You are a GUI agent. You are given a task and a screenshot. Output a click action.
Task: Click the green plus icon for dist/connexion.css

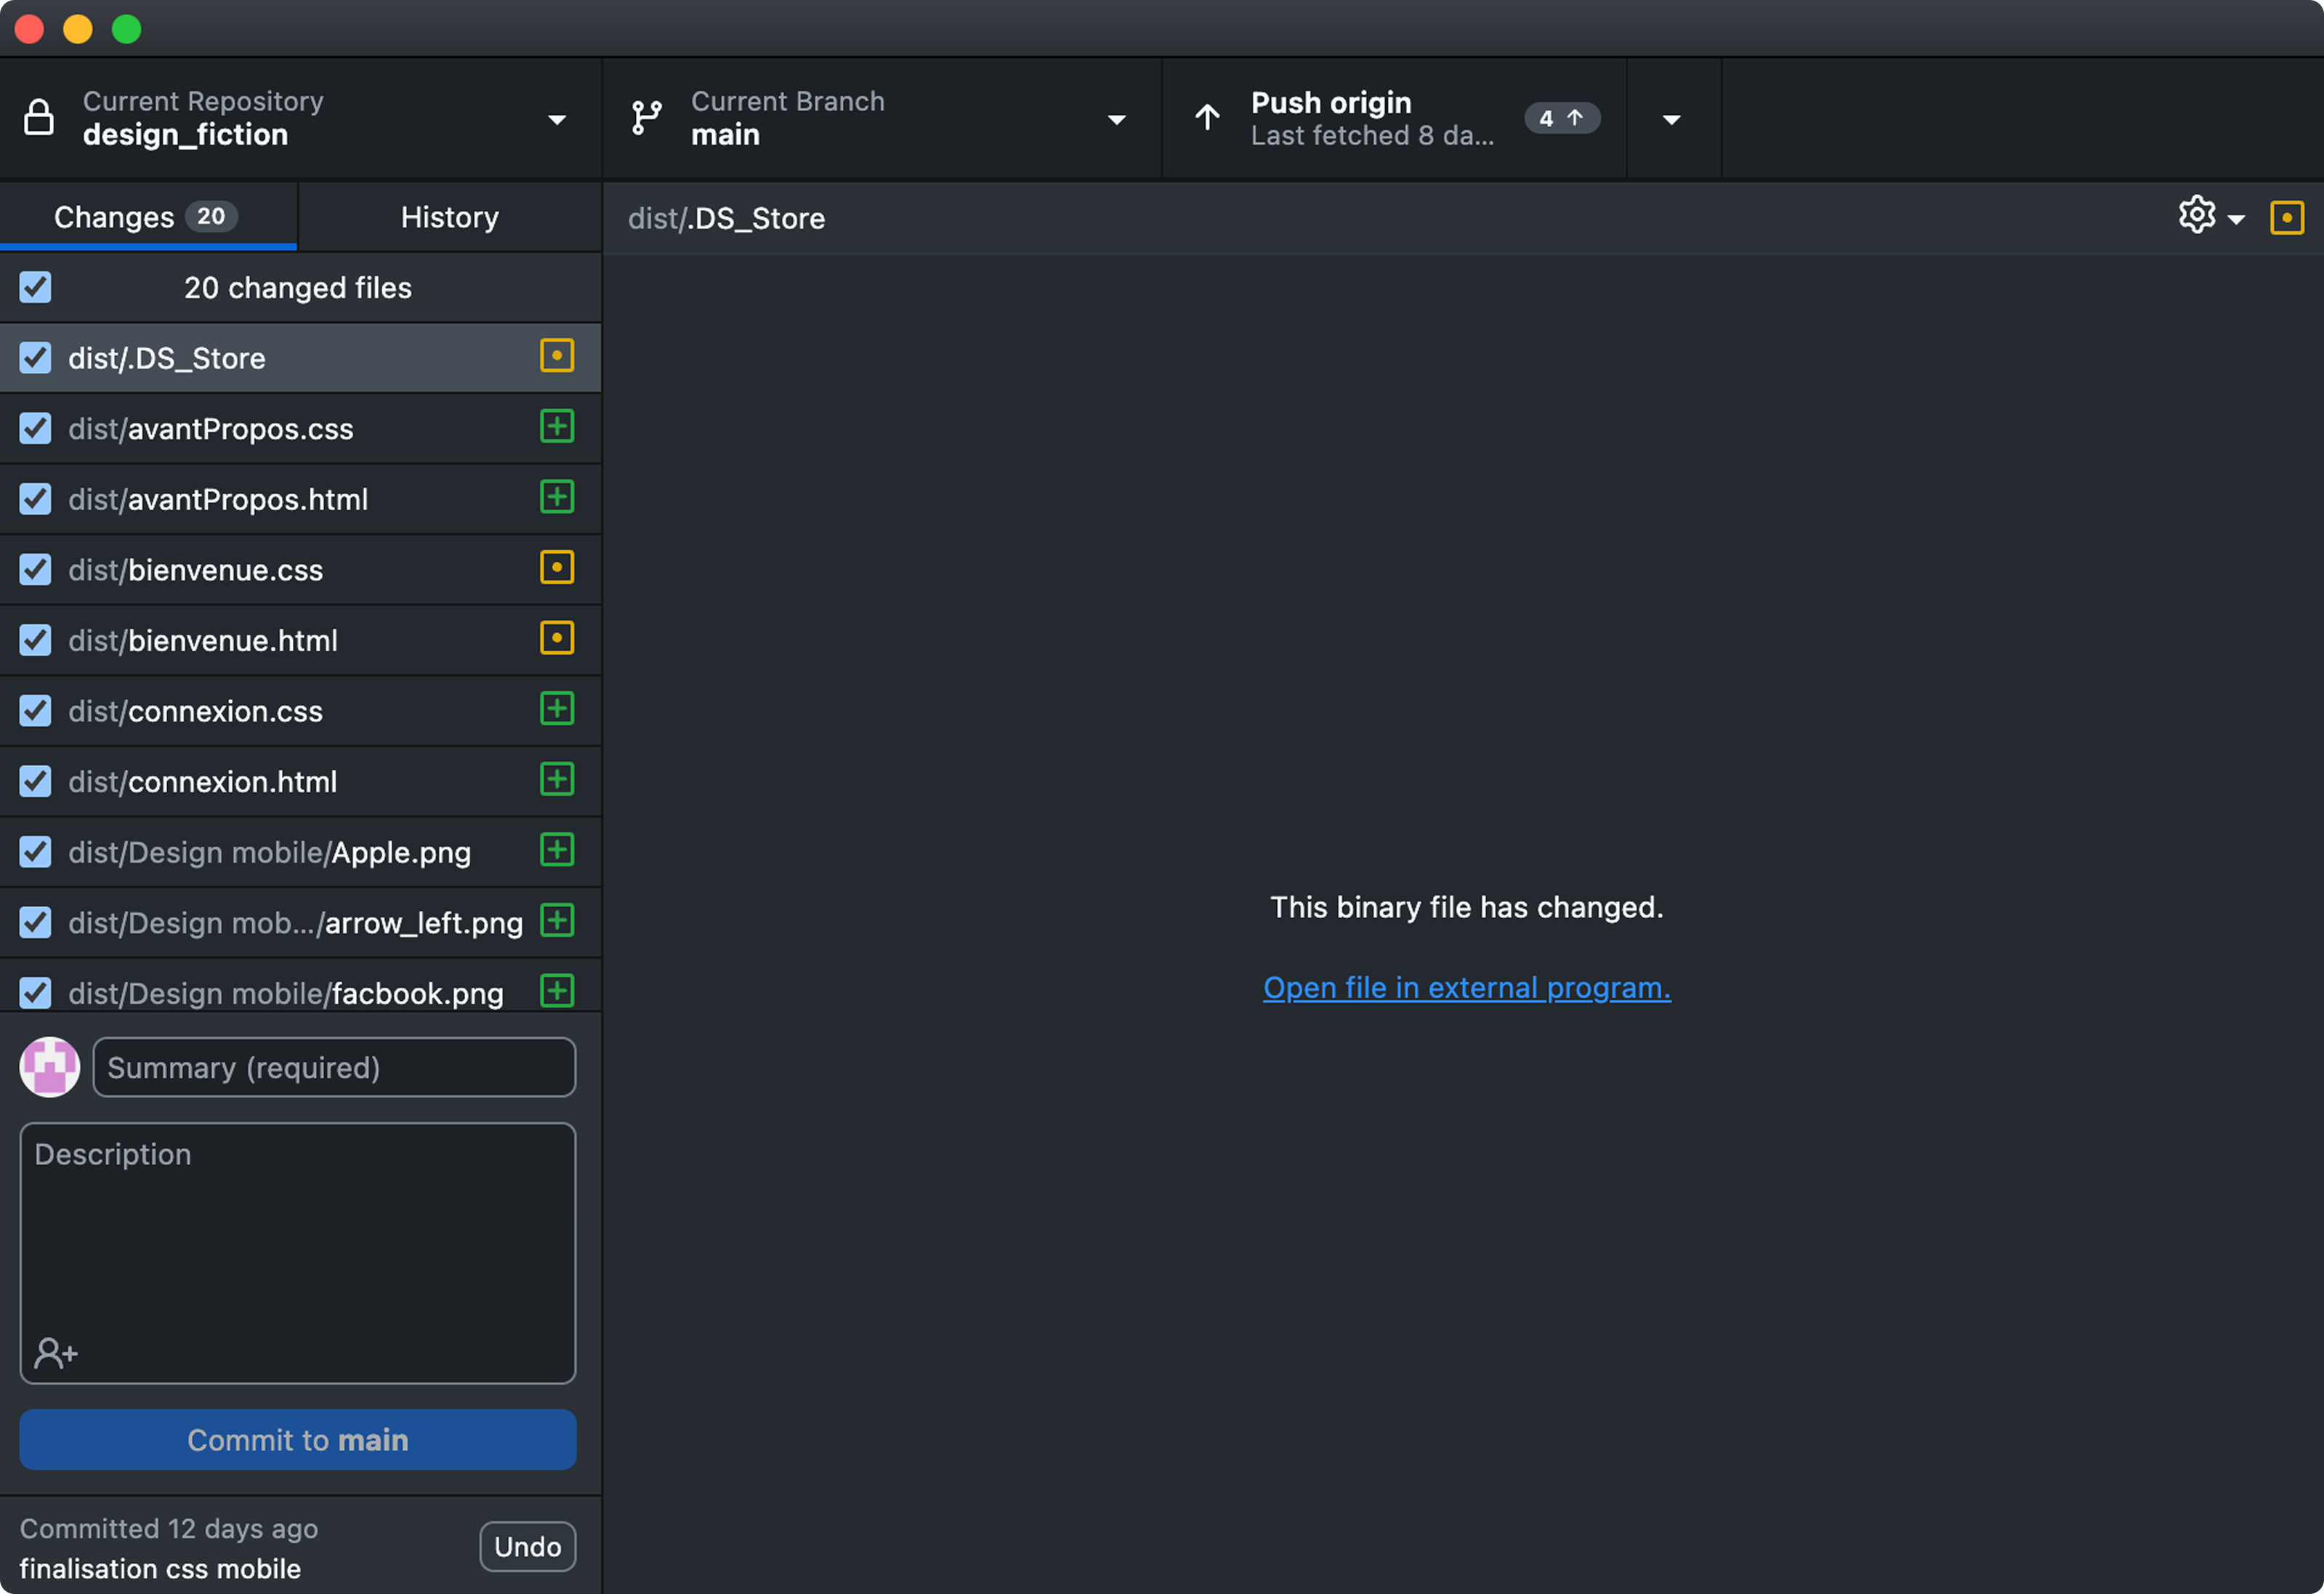coord(557,709)
